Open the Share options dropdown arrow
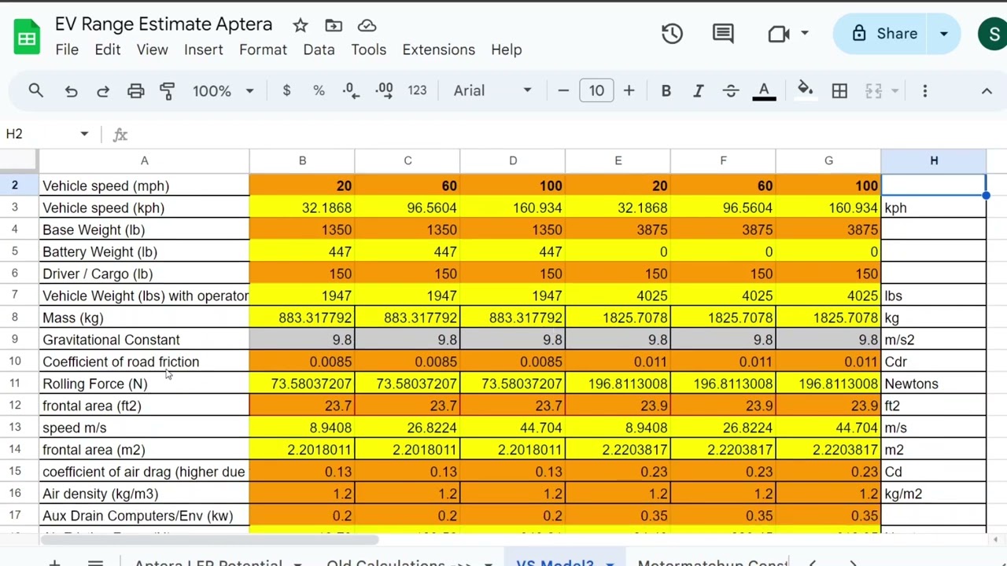The height and width of the screenshot is (566, 1007). pos(943,33)
